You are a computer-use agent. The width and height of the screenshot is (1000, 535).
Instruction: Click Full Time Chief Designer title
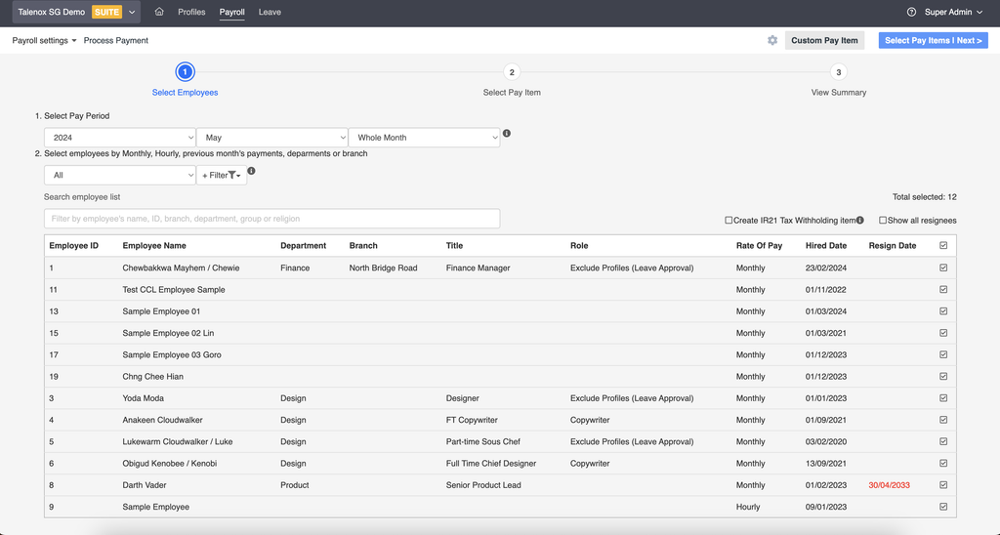(x=491, y=464)
